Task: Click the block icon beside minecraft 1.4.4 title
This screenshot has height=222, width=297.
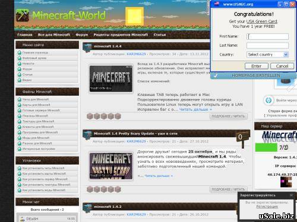Action: 87,48
